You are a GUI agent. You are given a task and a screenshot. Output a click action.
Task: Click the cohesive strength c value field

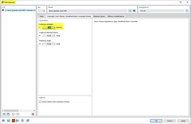tap(47, 28)
